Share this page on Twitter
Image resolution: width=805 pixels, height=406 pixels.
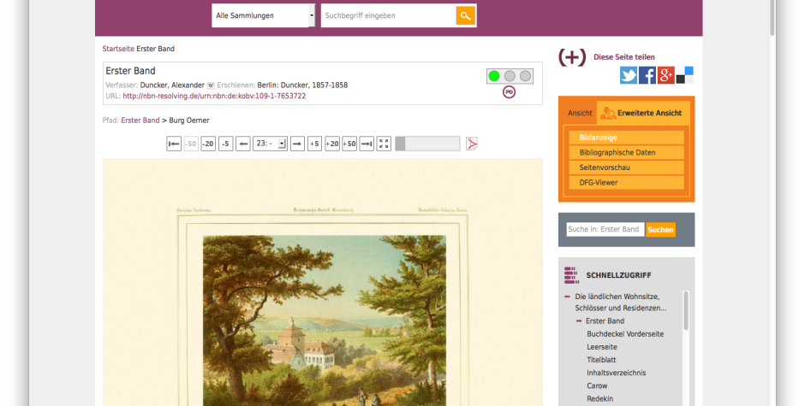point(629,75)
